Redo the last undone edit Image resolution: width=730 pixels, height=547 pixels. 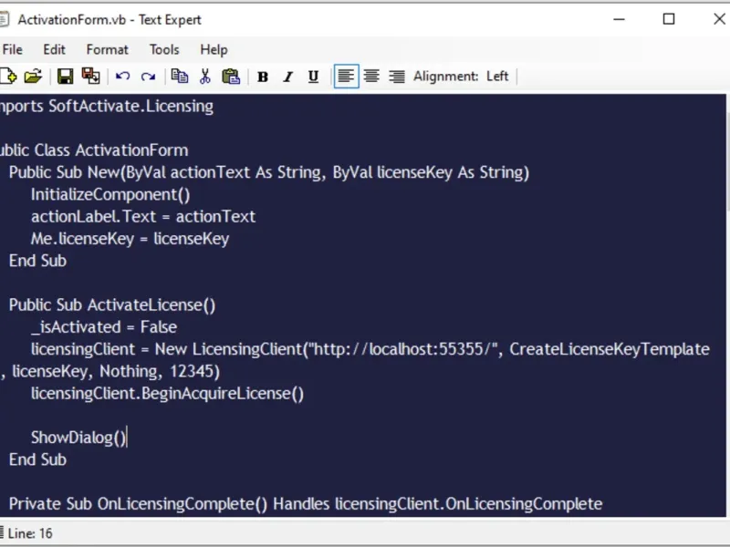coord(148,76)
